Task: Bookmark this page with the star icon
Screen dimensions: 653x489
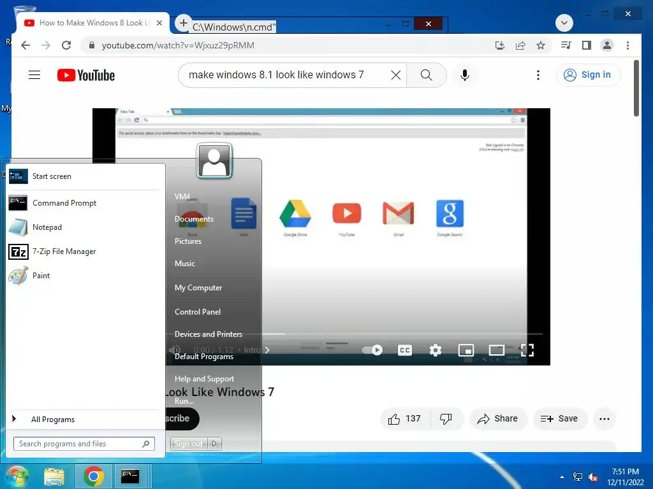Action: tap(541, 45)
